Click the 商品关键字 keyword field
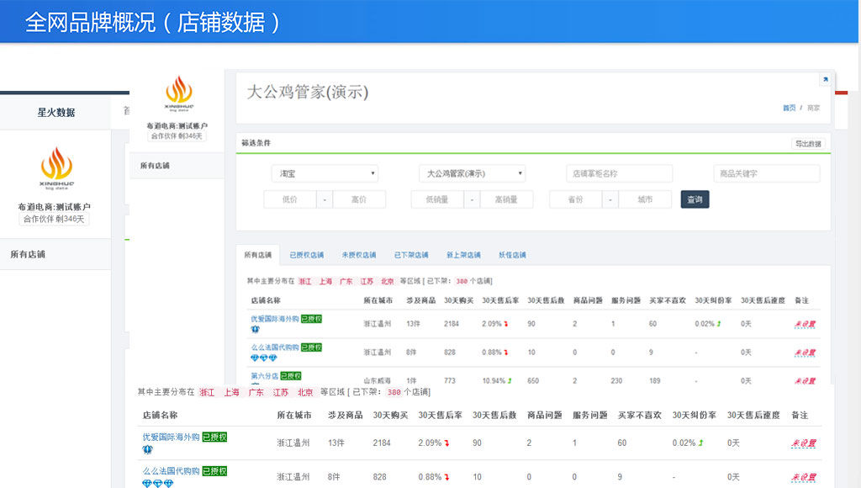 point(767,173)
